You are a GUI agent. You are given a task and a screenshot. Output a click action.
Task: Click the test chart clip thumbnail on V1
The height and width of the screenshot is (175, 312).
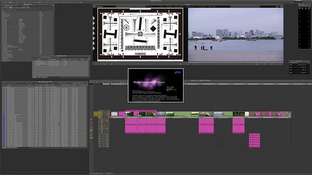click(114, 114)
